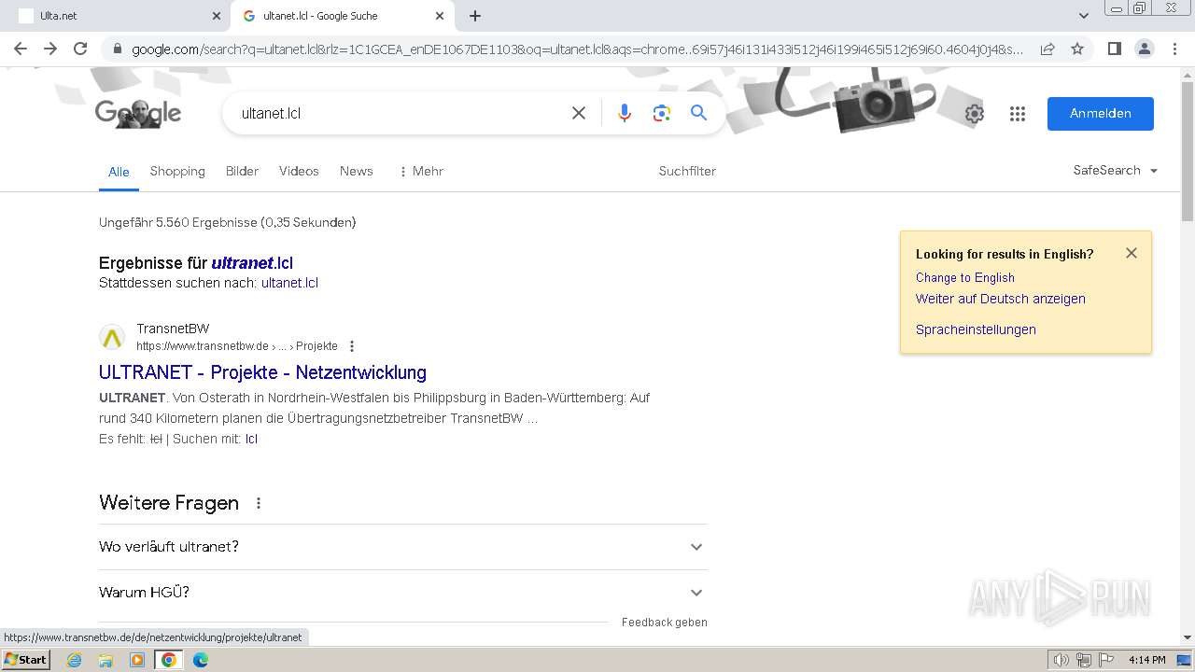Screen dimensions: 1195x672
Task: Click the 4:14 PM system clock
Action: tap(1147, 660)
